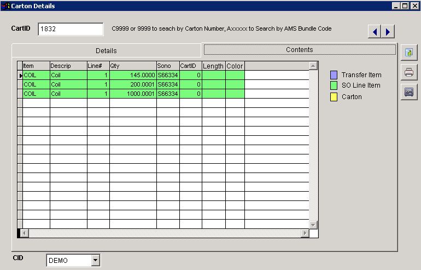Switch to the Details tab
The height and width of the screenshot is (270, 421).
106,50
